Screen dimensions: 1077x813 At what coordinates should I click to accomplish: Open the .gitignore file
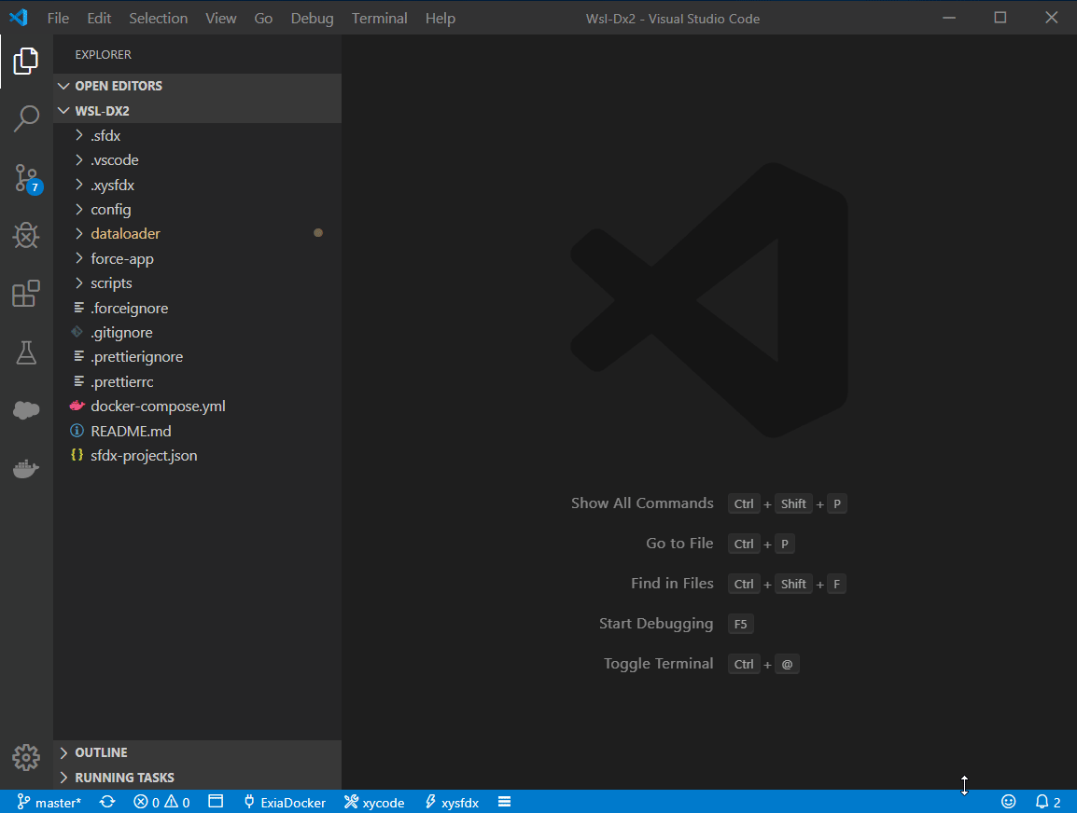pos(197,332)
